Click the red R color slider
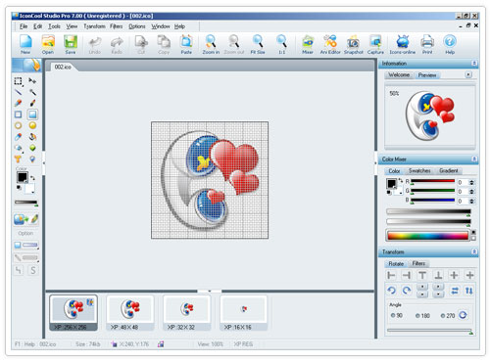The width and height of the screenshot is (490, 362). 432,181
